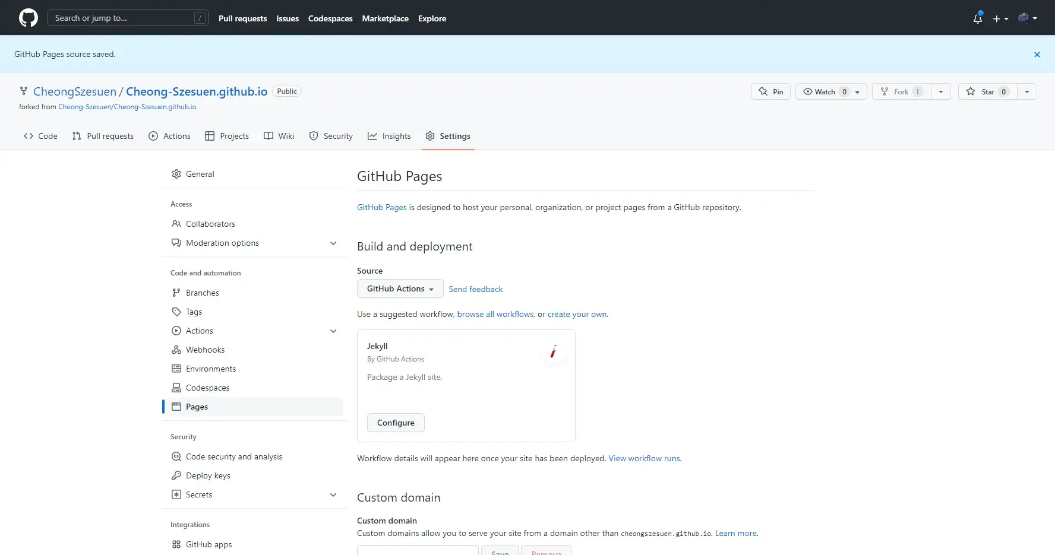This screenshot has height=555, width=1055.
Task: Open the Webhooks settings icon
Action: click(176, 350)
